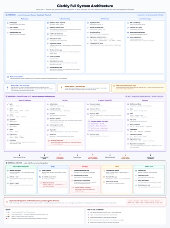Click the Intake & email intake icon
170x228 pixels.
tap(48, 109)
